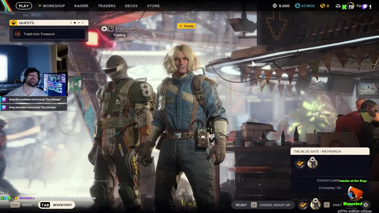Toggle the Crossplay: On setting
The width and height of the screenshot is (379, 213).
tap(330, 188)
